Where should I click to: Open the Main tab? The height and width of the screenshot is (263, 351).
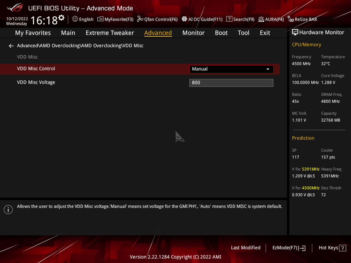coord(68,33)
